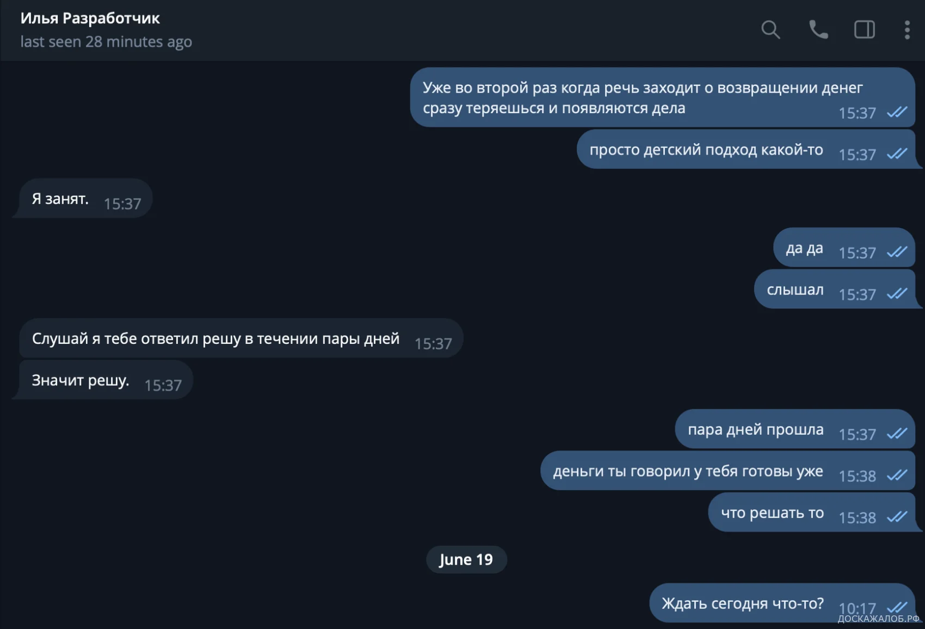The height and width of the screenshot is (629, 925).
Task: Click the 'что решать то' message
Action: pyautogui.click(x=772, y=513)
